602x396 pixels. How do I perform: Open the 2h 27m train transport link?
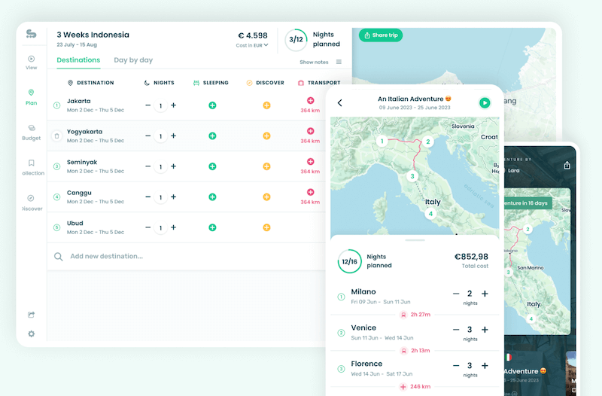coord(415,315)
